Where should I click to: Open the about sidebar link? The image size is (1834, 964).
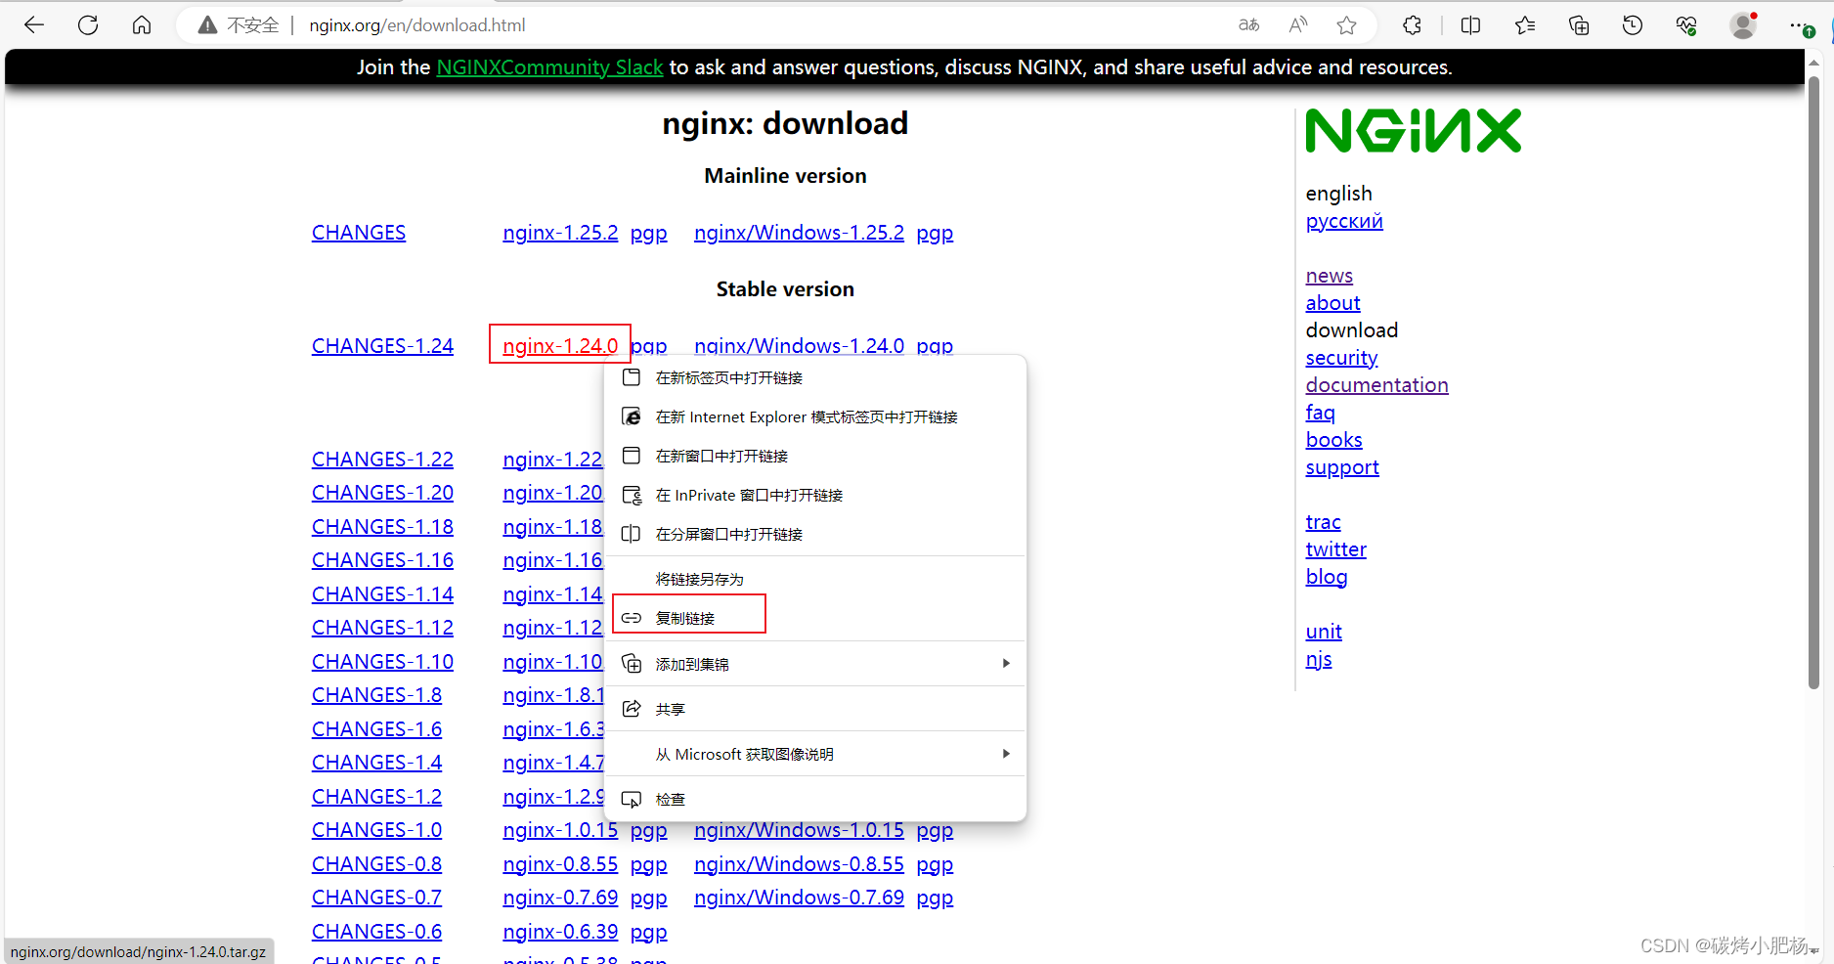click(1332, 303)
